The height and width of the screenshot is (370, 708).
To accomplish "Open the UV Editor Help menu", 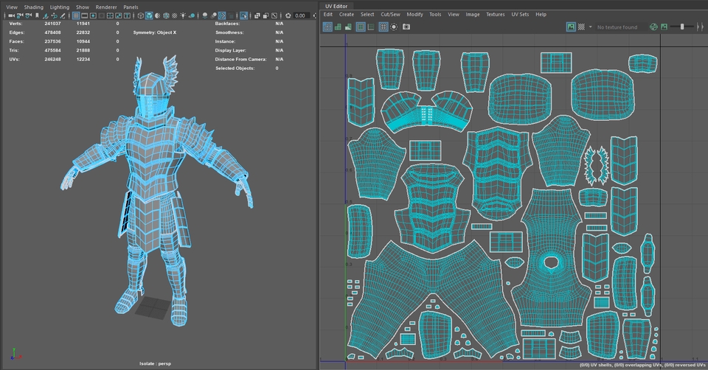I will 541,15.
